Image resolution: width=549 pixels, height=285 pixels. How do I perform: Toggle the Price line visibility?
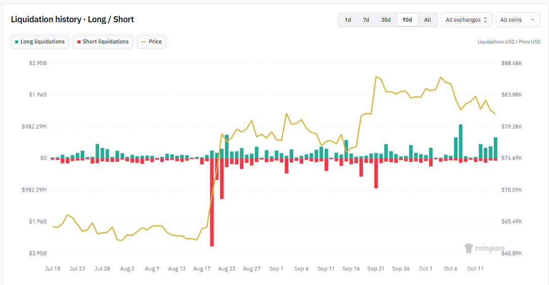152,42
